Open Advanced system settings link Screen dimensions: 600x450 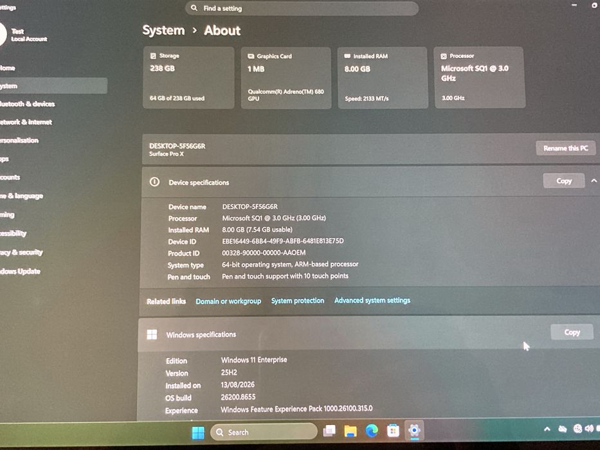point(372,300)
